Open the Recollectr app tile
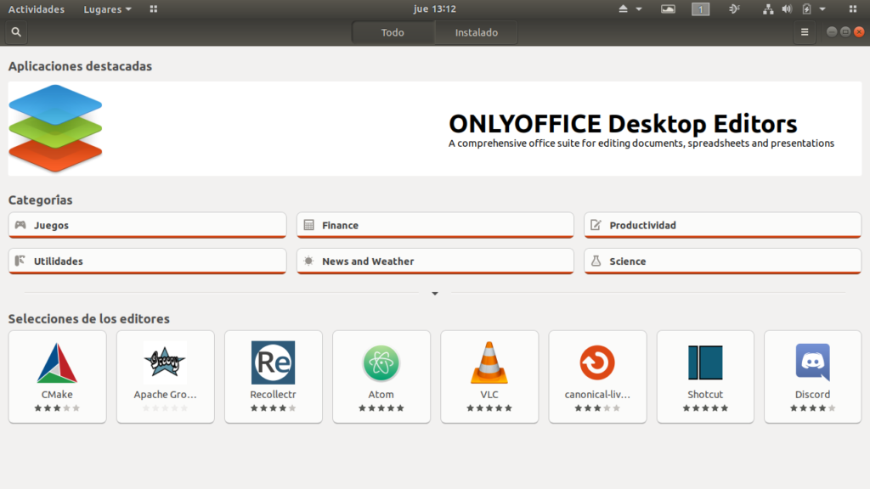 (273, 377)
